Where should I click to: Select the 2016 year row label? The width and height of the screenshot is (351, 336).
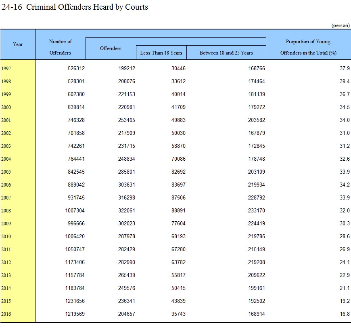pos(6,314)
